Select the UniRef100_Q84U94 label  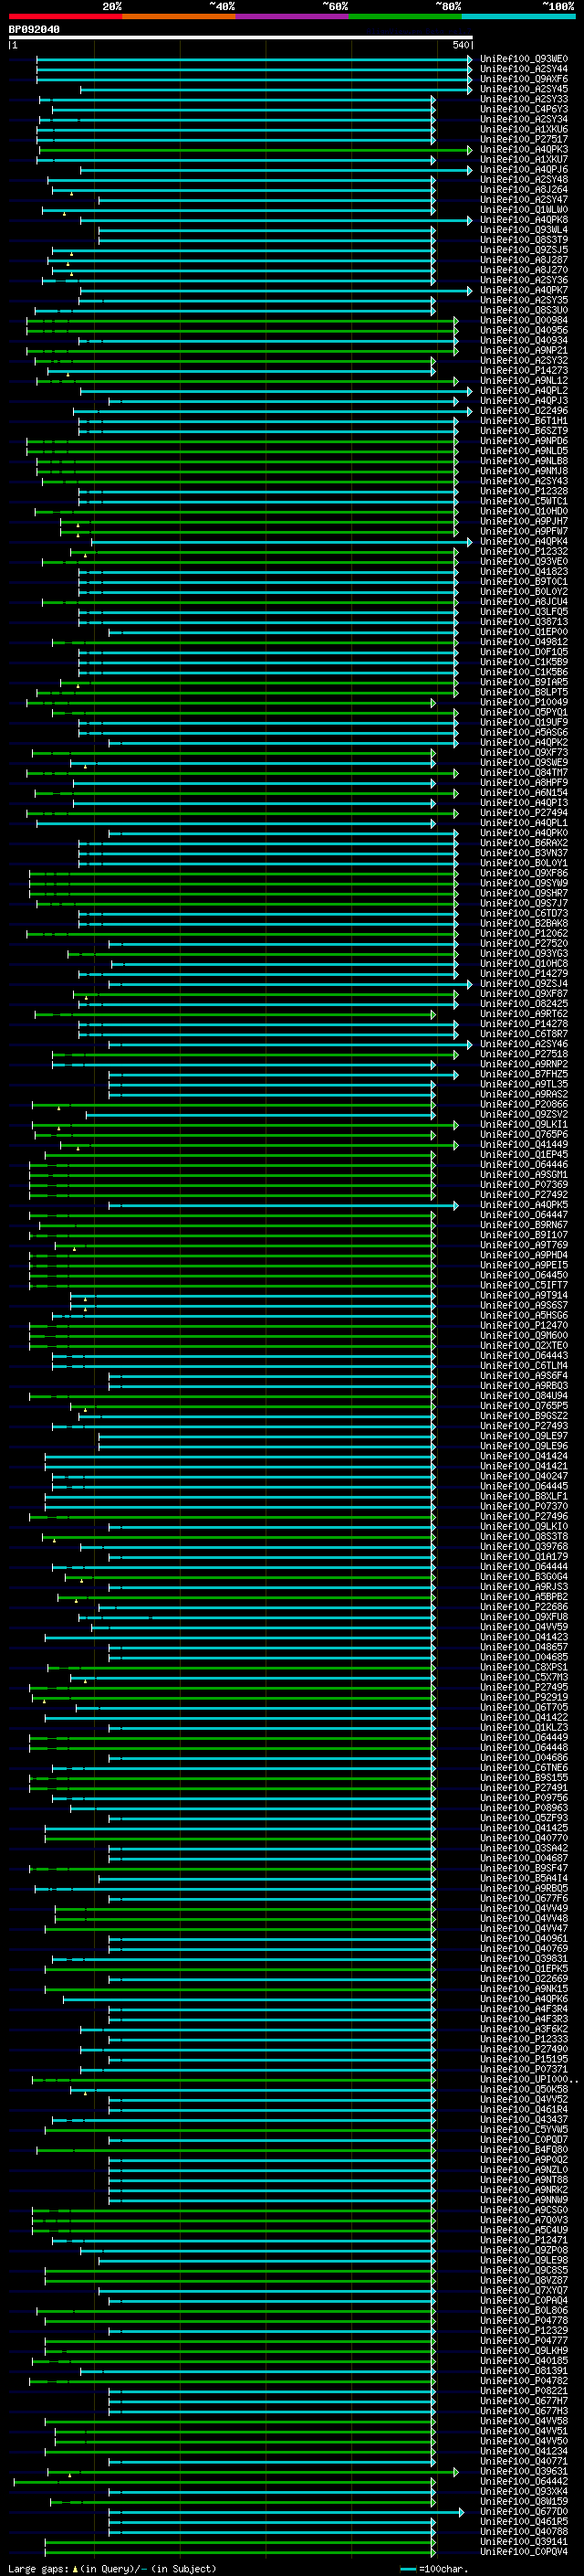coord(524,1397)
